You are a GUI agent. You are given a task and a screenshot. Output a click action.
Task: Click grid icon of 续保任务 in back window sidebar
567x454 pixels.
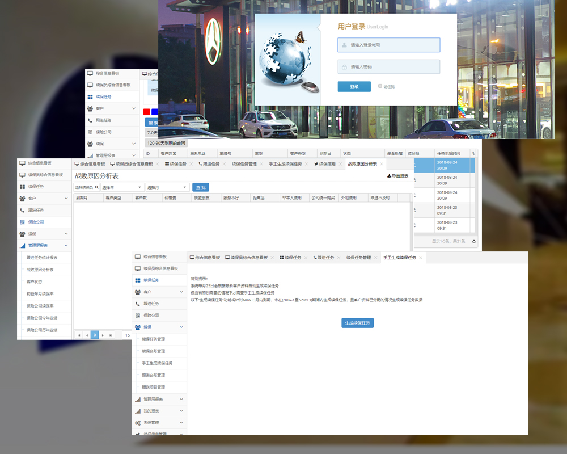click(x=90, y=96)
